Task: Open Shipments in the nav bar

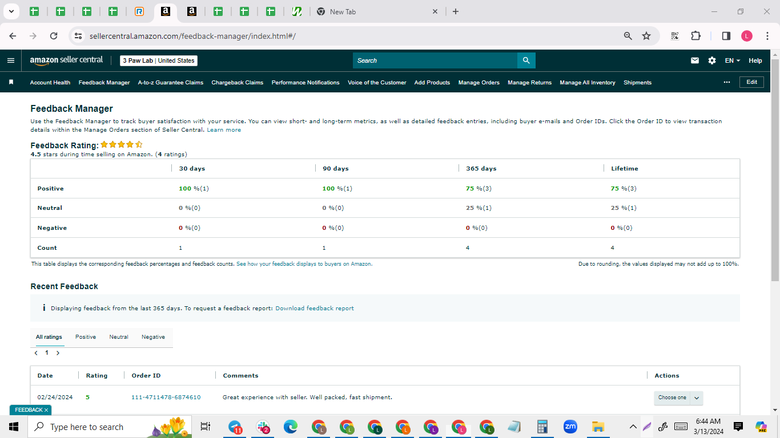Action: tap(637, 82)
